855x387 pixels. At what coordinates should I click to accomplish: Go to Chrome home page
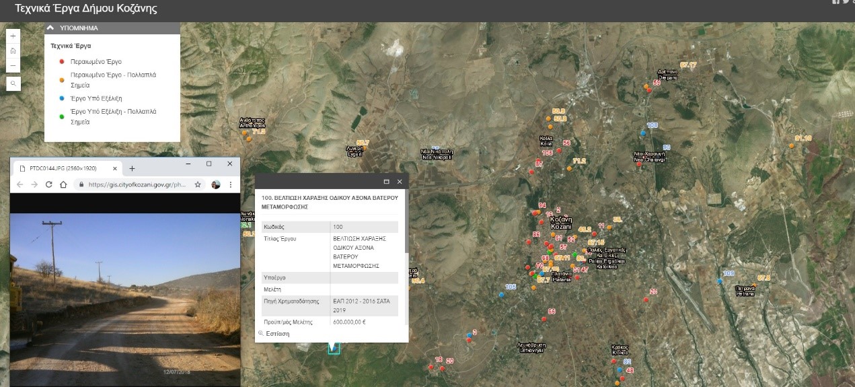[x=63, y=184]
